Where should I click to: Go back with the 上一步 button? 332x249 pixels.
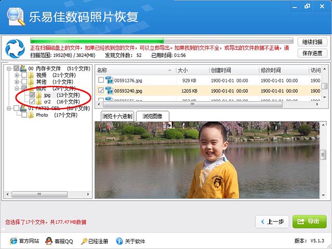[272, 222]
